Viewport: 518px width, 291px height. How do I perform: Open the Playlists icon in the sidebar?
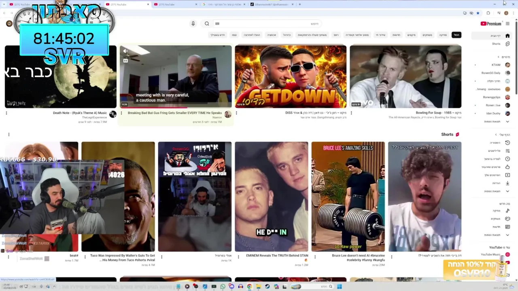(507, 151)
